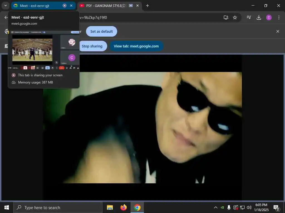Open File Explorer from the taskbar
This screenshot has height=213, width=285.
(110, 207)
